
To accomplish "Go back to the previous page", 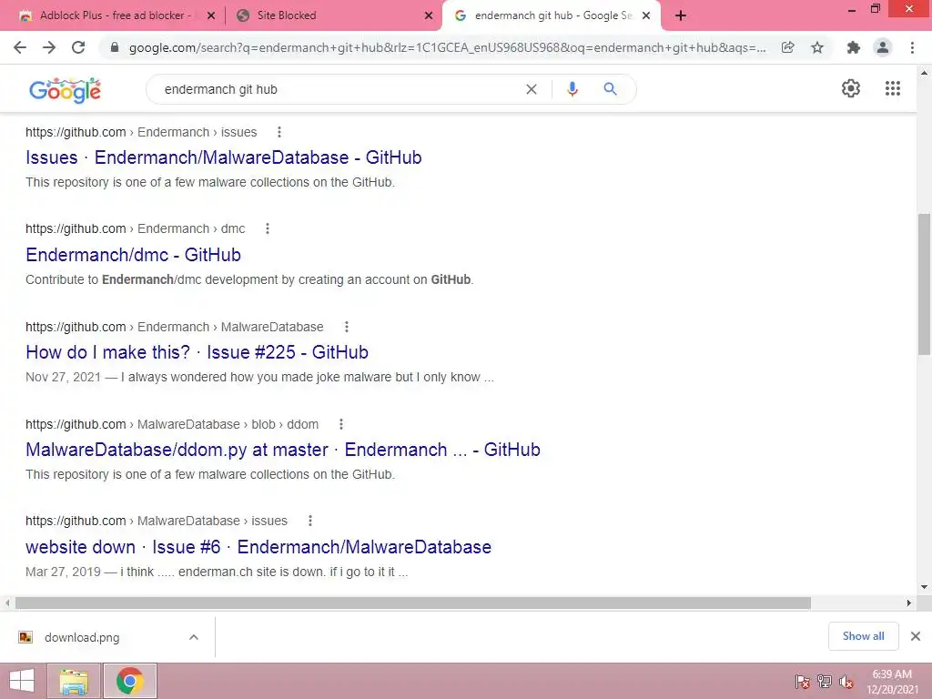I will click(x=20, y=47).
